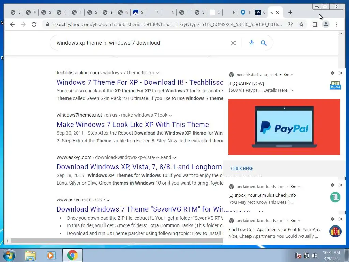
Task: Close the active Yahoo search tab
Action: pos(277,13)
